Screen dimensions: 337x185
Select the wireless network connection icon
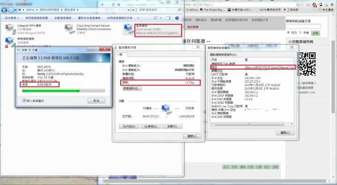pyautogui.click(x=10, y=43)
